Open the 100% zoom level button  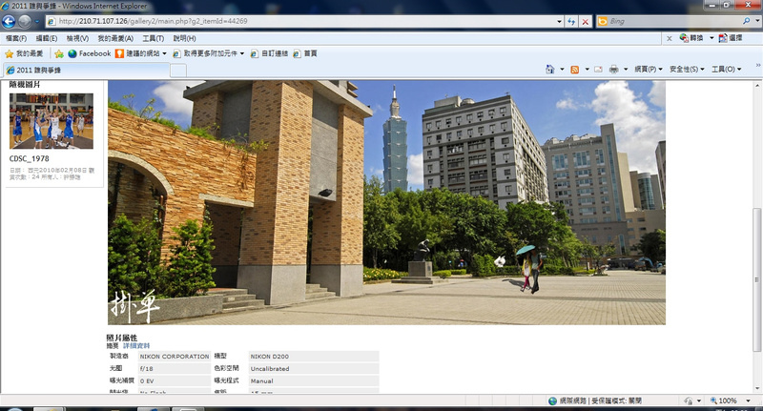723,401
